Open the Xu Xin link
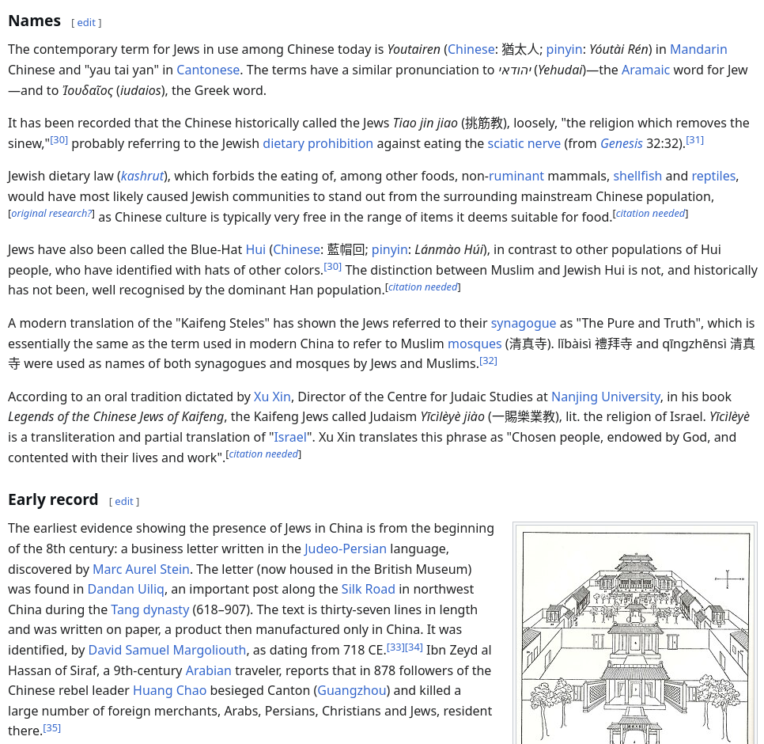Screen dimensions: 764x744 point(272,397)
